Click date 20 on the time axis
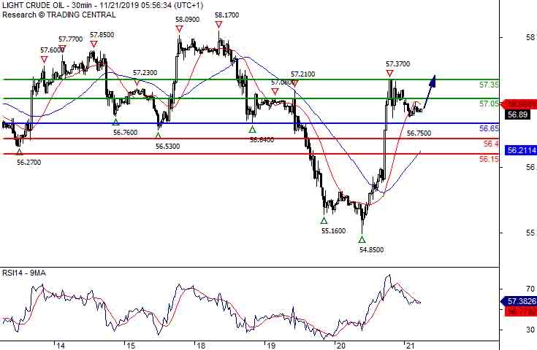 point(340,346)
